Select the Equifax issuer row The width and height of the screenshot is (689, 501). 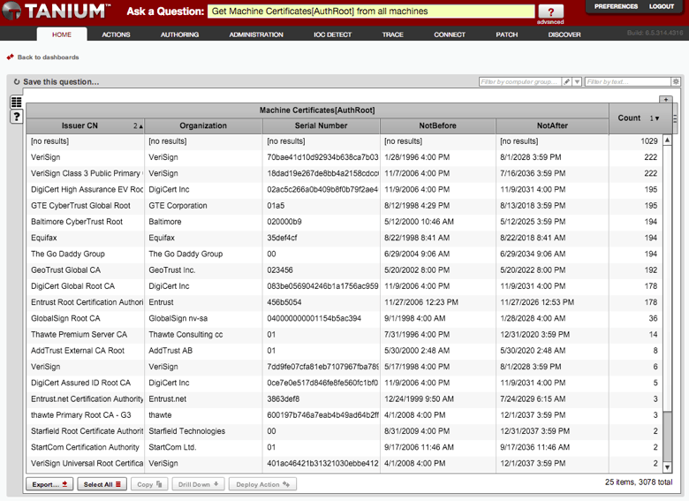pos(344,238)
